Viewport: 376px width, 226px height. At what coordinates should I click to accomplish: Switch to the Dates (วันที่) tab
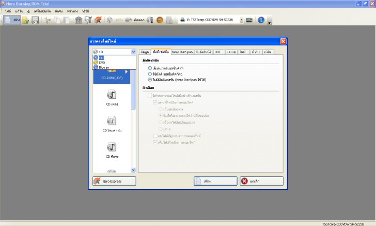pyautogui.click(x=243, y=52)
